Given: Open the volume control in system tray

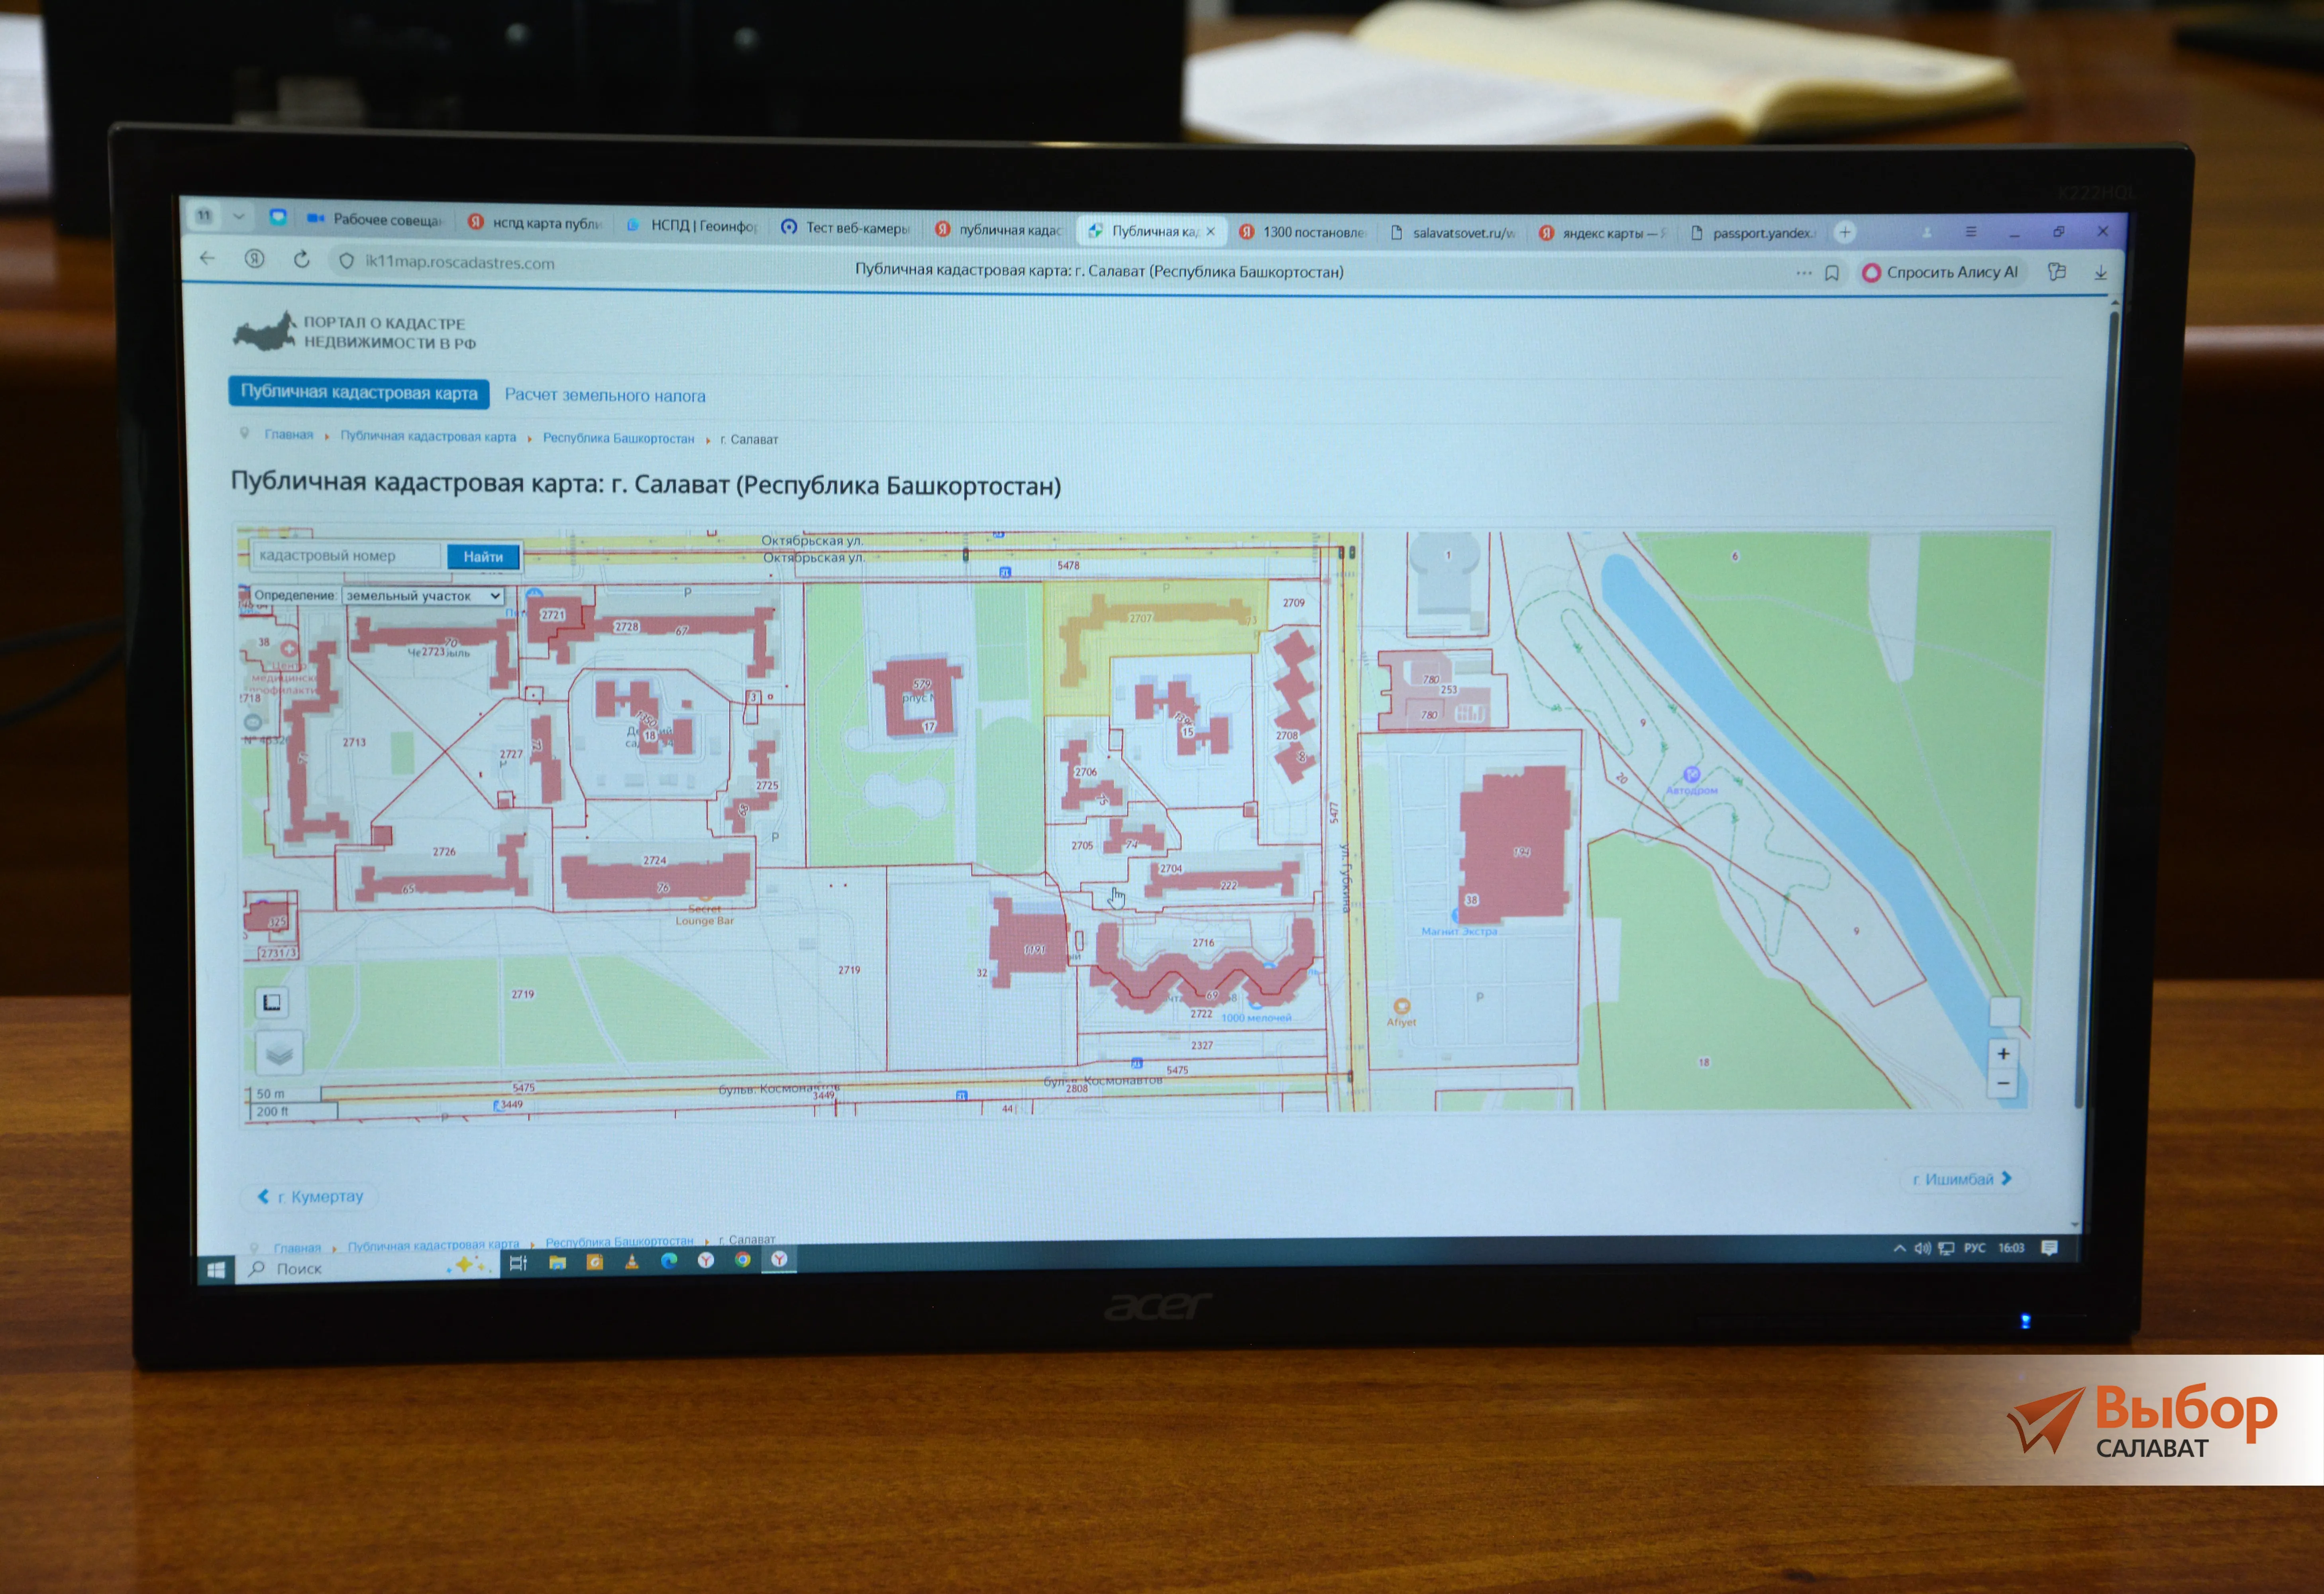Looking at the screenshot, I should 1921,1248.
